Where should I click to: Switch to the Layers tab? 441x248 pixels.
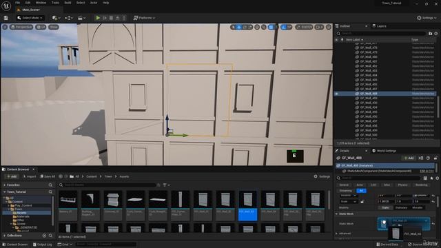pos(379,26)
